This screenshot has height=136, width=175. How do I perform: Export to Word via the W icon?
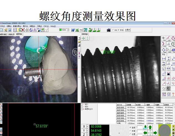73,30
